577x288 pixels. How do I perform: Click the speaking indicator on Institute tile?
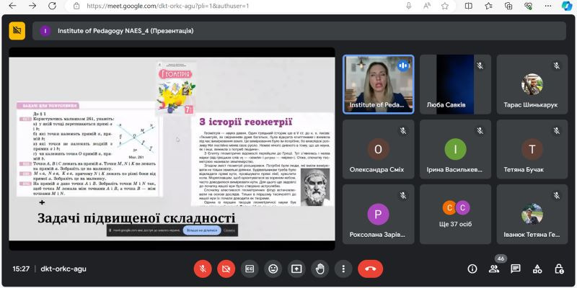point(403,66)
